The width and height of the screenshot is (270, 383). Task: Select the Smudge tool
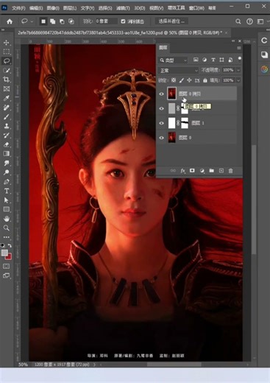coord(7,163)
